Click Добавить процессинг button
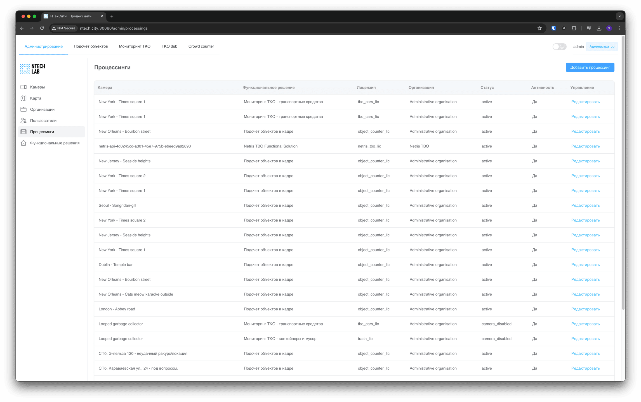Image resolution: width=641 pixels, height=402 pixels. click(x=590, y=67)
